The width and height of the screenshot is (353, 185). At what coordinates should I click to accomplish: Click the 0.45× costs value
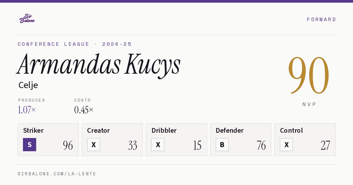point(84,110)
